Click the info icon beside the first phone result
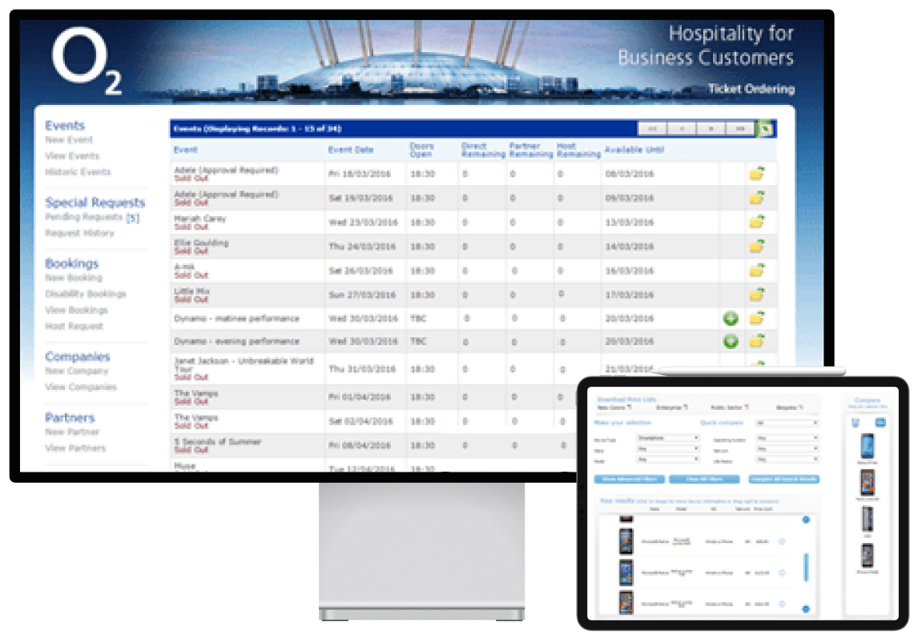 [781, 541]
